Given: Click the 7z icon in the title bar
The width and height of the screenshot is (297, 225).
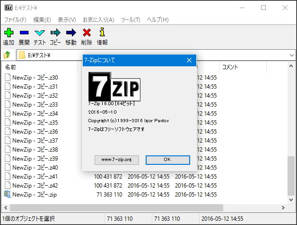Looking at the screenshot, I should (9, 8).
